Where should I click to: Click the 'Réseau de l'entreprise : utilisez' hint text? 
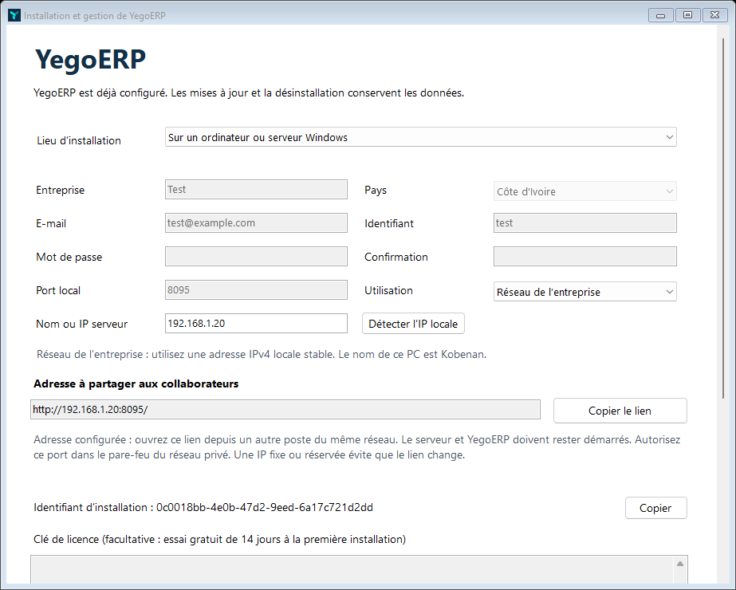pos(262,354)
